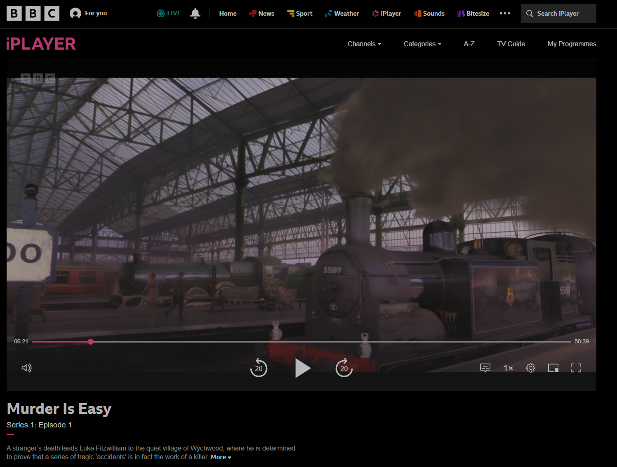Screen dimensions: 617x467
Task: Click the 06:21 elapsed time label
Action: (x=21, y=342)
